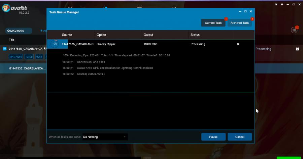Image resolution: width=303 pixels, height=159 pixels.
Task: Open the 'When all tasks are done' dropdown
Action: (105, 137)
